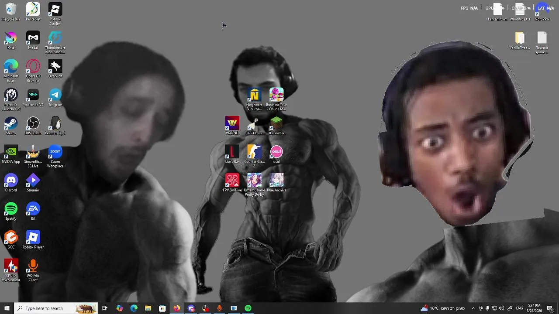The image size is (559, 314).
Task: Open the VanillaTweaks folder
Action: tap(520, 41)
